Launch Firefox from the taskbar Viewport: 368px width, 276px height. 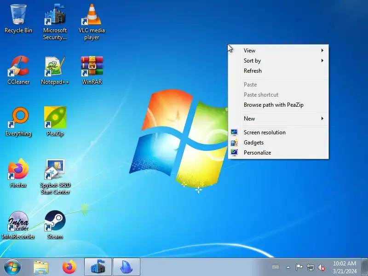click(69, 267)
